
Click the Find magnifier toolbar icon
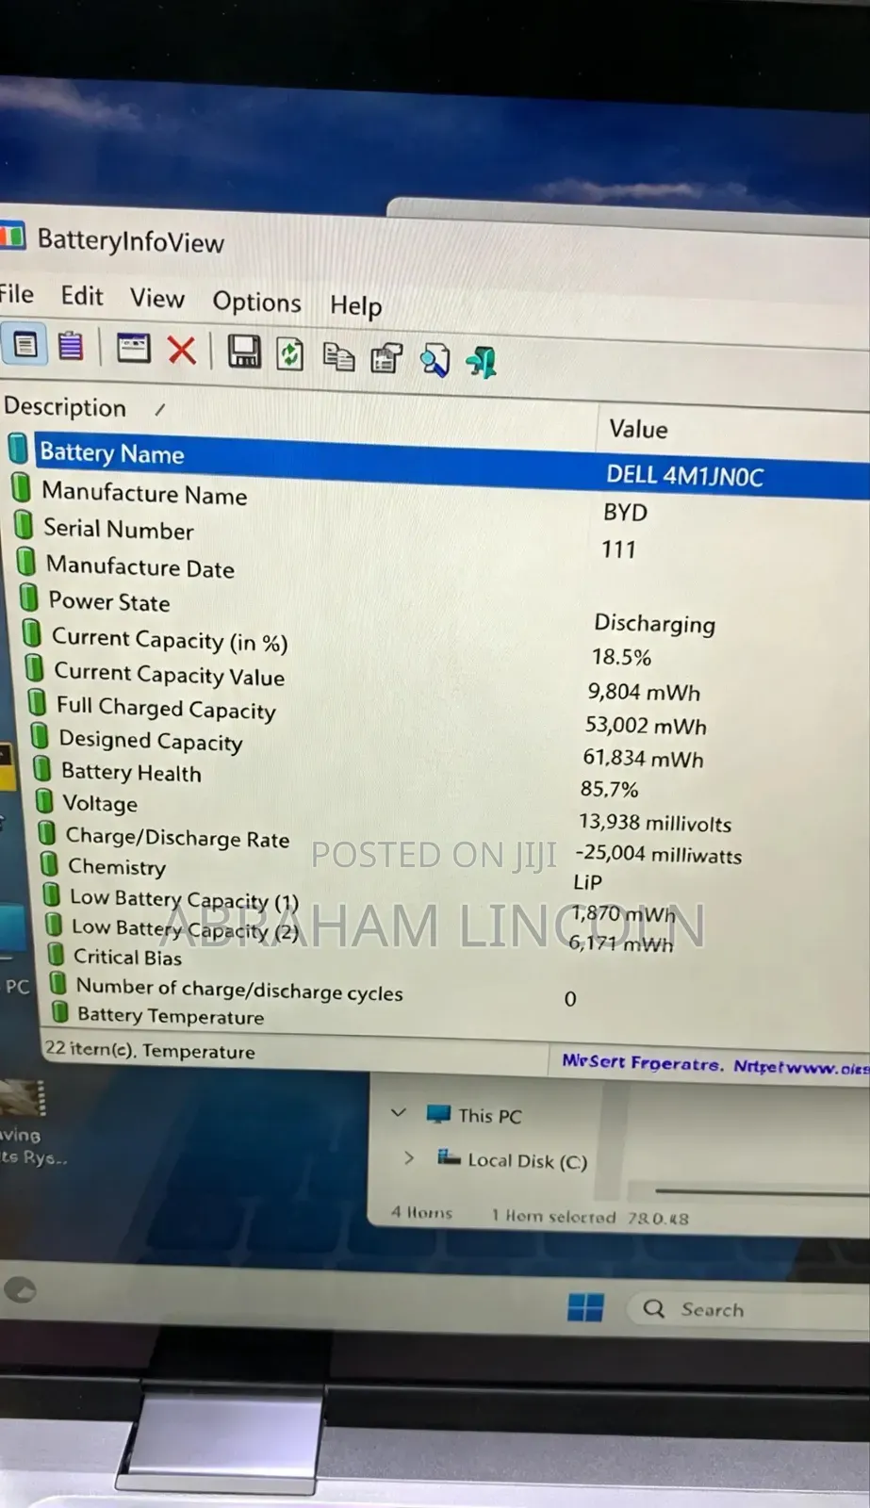pyautogui.click(x=435, y=361)
